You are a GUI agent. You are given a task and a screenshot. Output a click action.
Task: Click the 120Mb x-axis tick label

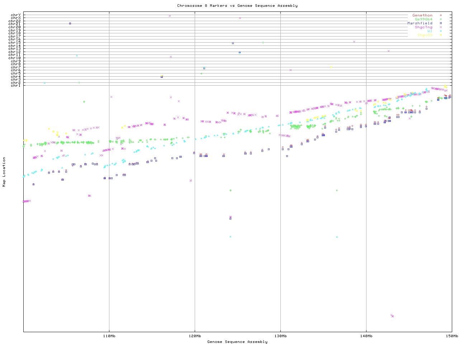(195, 336)
